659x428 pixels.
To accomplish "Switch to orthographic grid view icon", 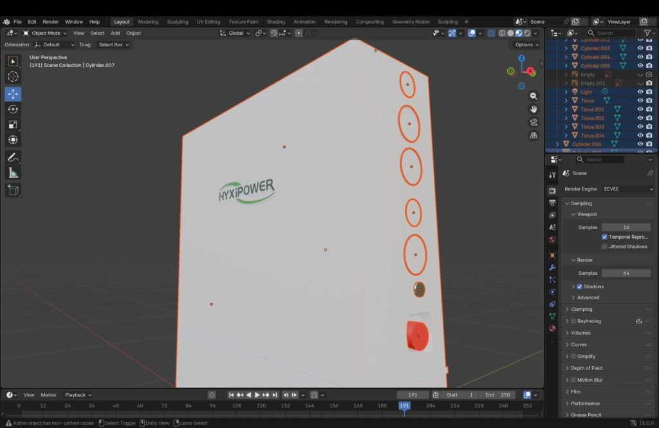I will coord(534,135).
